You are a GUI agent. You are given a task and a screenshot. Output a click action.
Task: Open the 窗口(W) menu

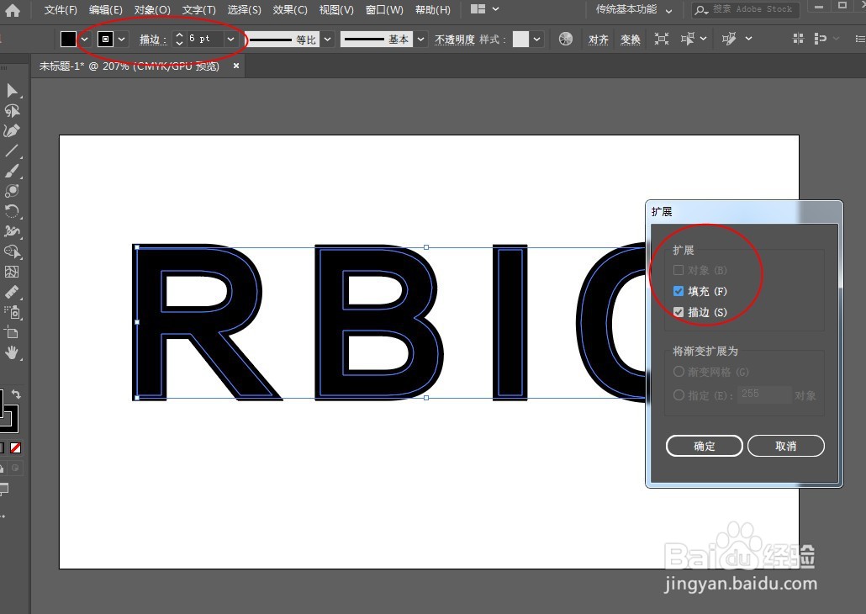pyautogui.click(x=384, y=10)
